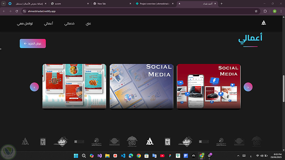Click the scrollbar down arrow
285x160 pixels.
click(x=284, y=150)
